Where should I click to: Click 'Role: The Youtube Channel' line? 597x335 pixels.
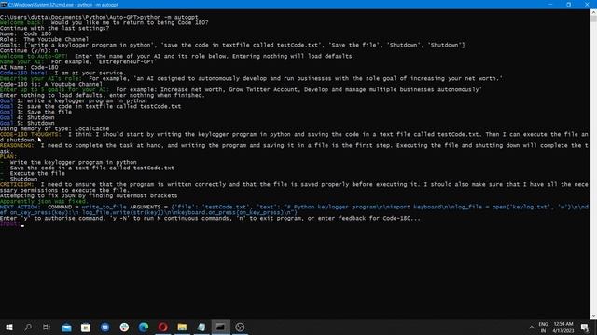pos(44,39)
